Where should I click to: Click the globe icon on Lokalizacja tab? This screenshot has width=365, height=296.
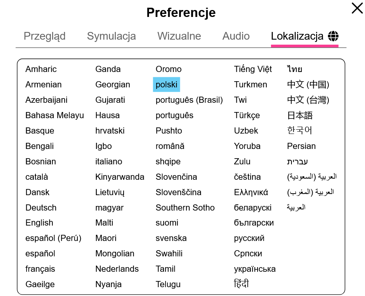point(333,36)
